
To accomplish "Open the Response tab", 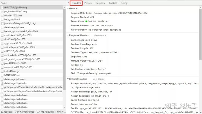I will coord(100,3).
